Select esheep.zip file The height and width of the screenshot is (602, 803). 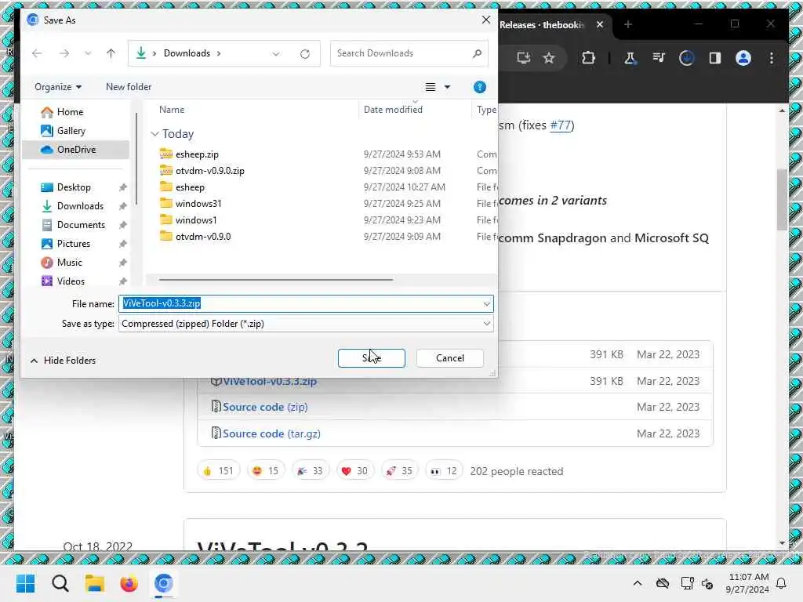(197, 154)
